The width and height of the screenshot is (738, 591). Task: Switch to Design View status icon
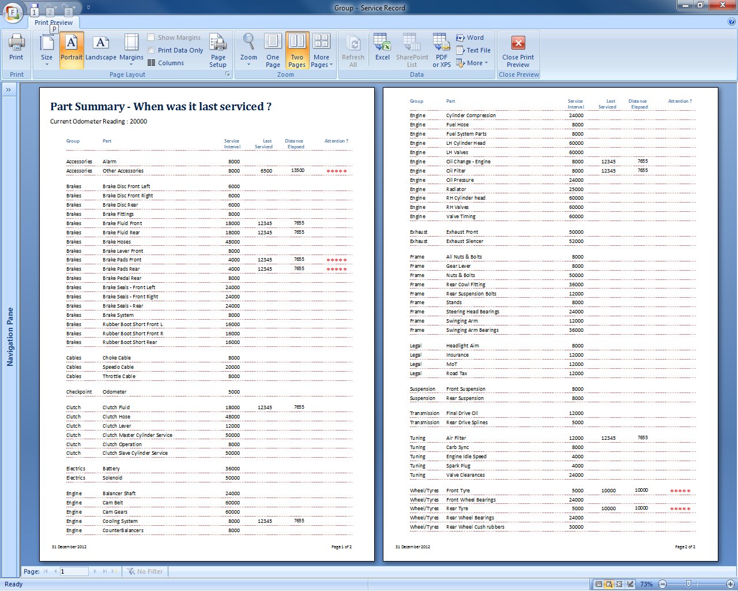coord(630,584)
